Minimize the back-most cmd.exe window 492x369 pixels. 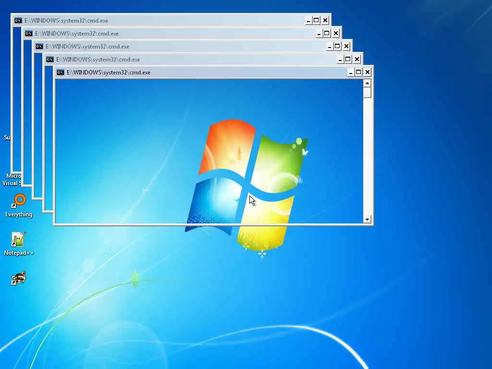pyautogui.click(x=308, y=21)
